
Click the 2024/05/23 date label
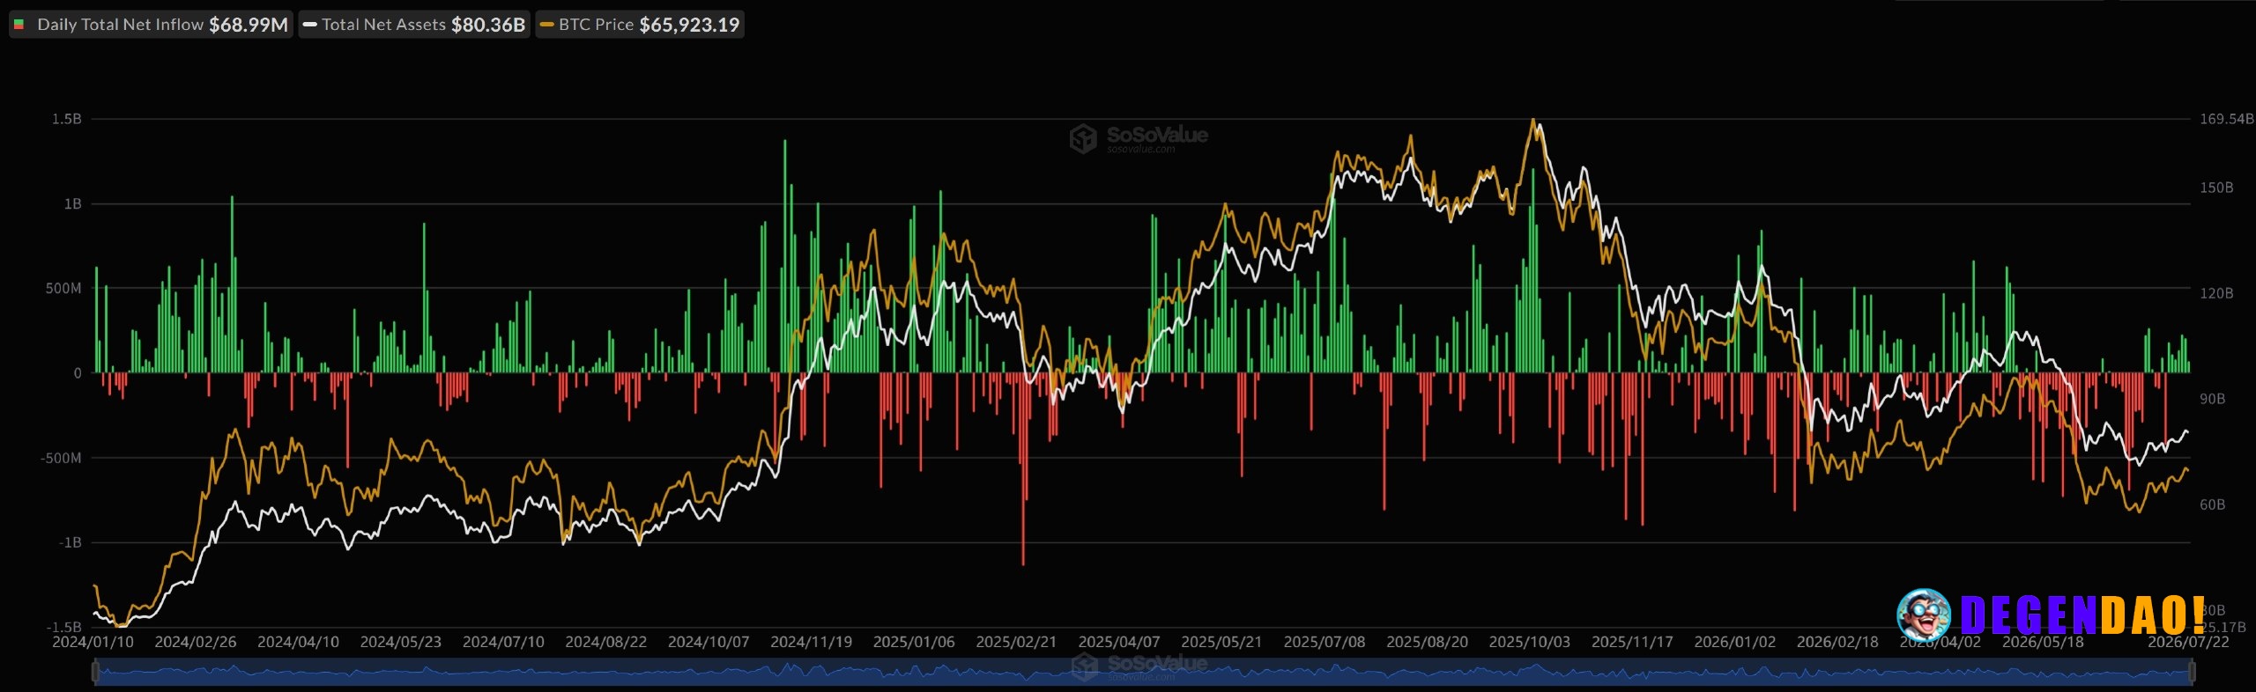tap(401, 642)
